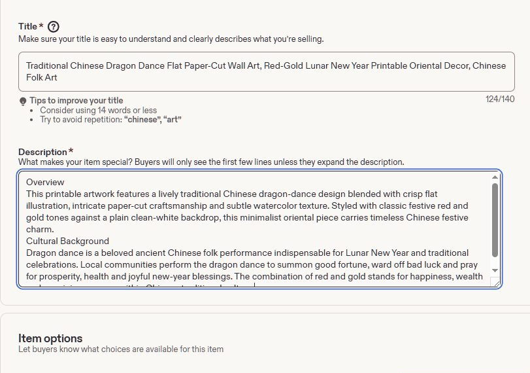Click the 'What makes your item special?' hint
The height and width of the screenshot is (373, 530).
point(211,162)
